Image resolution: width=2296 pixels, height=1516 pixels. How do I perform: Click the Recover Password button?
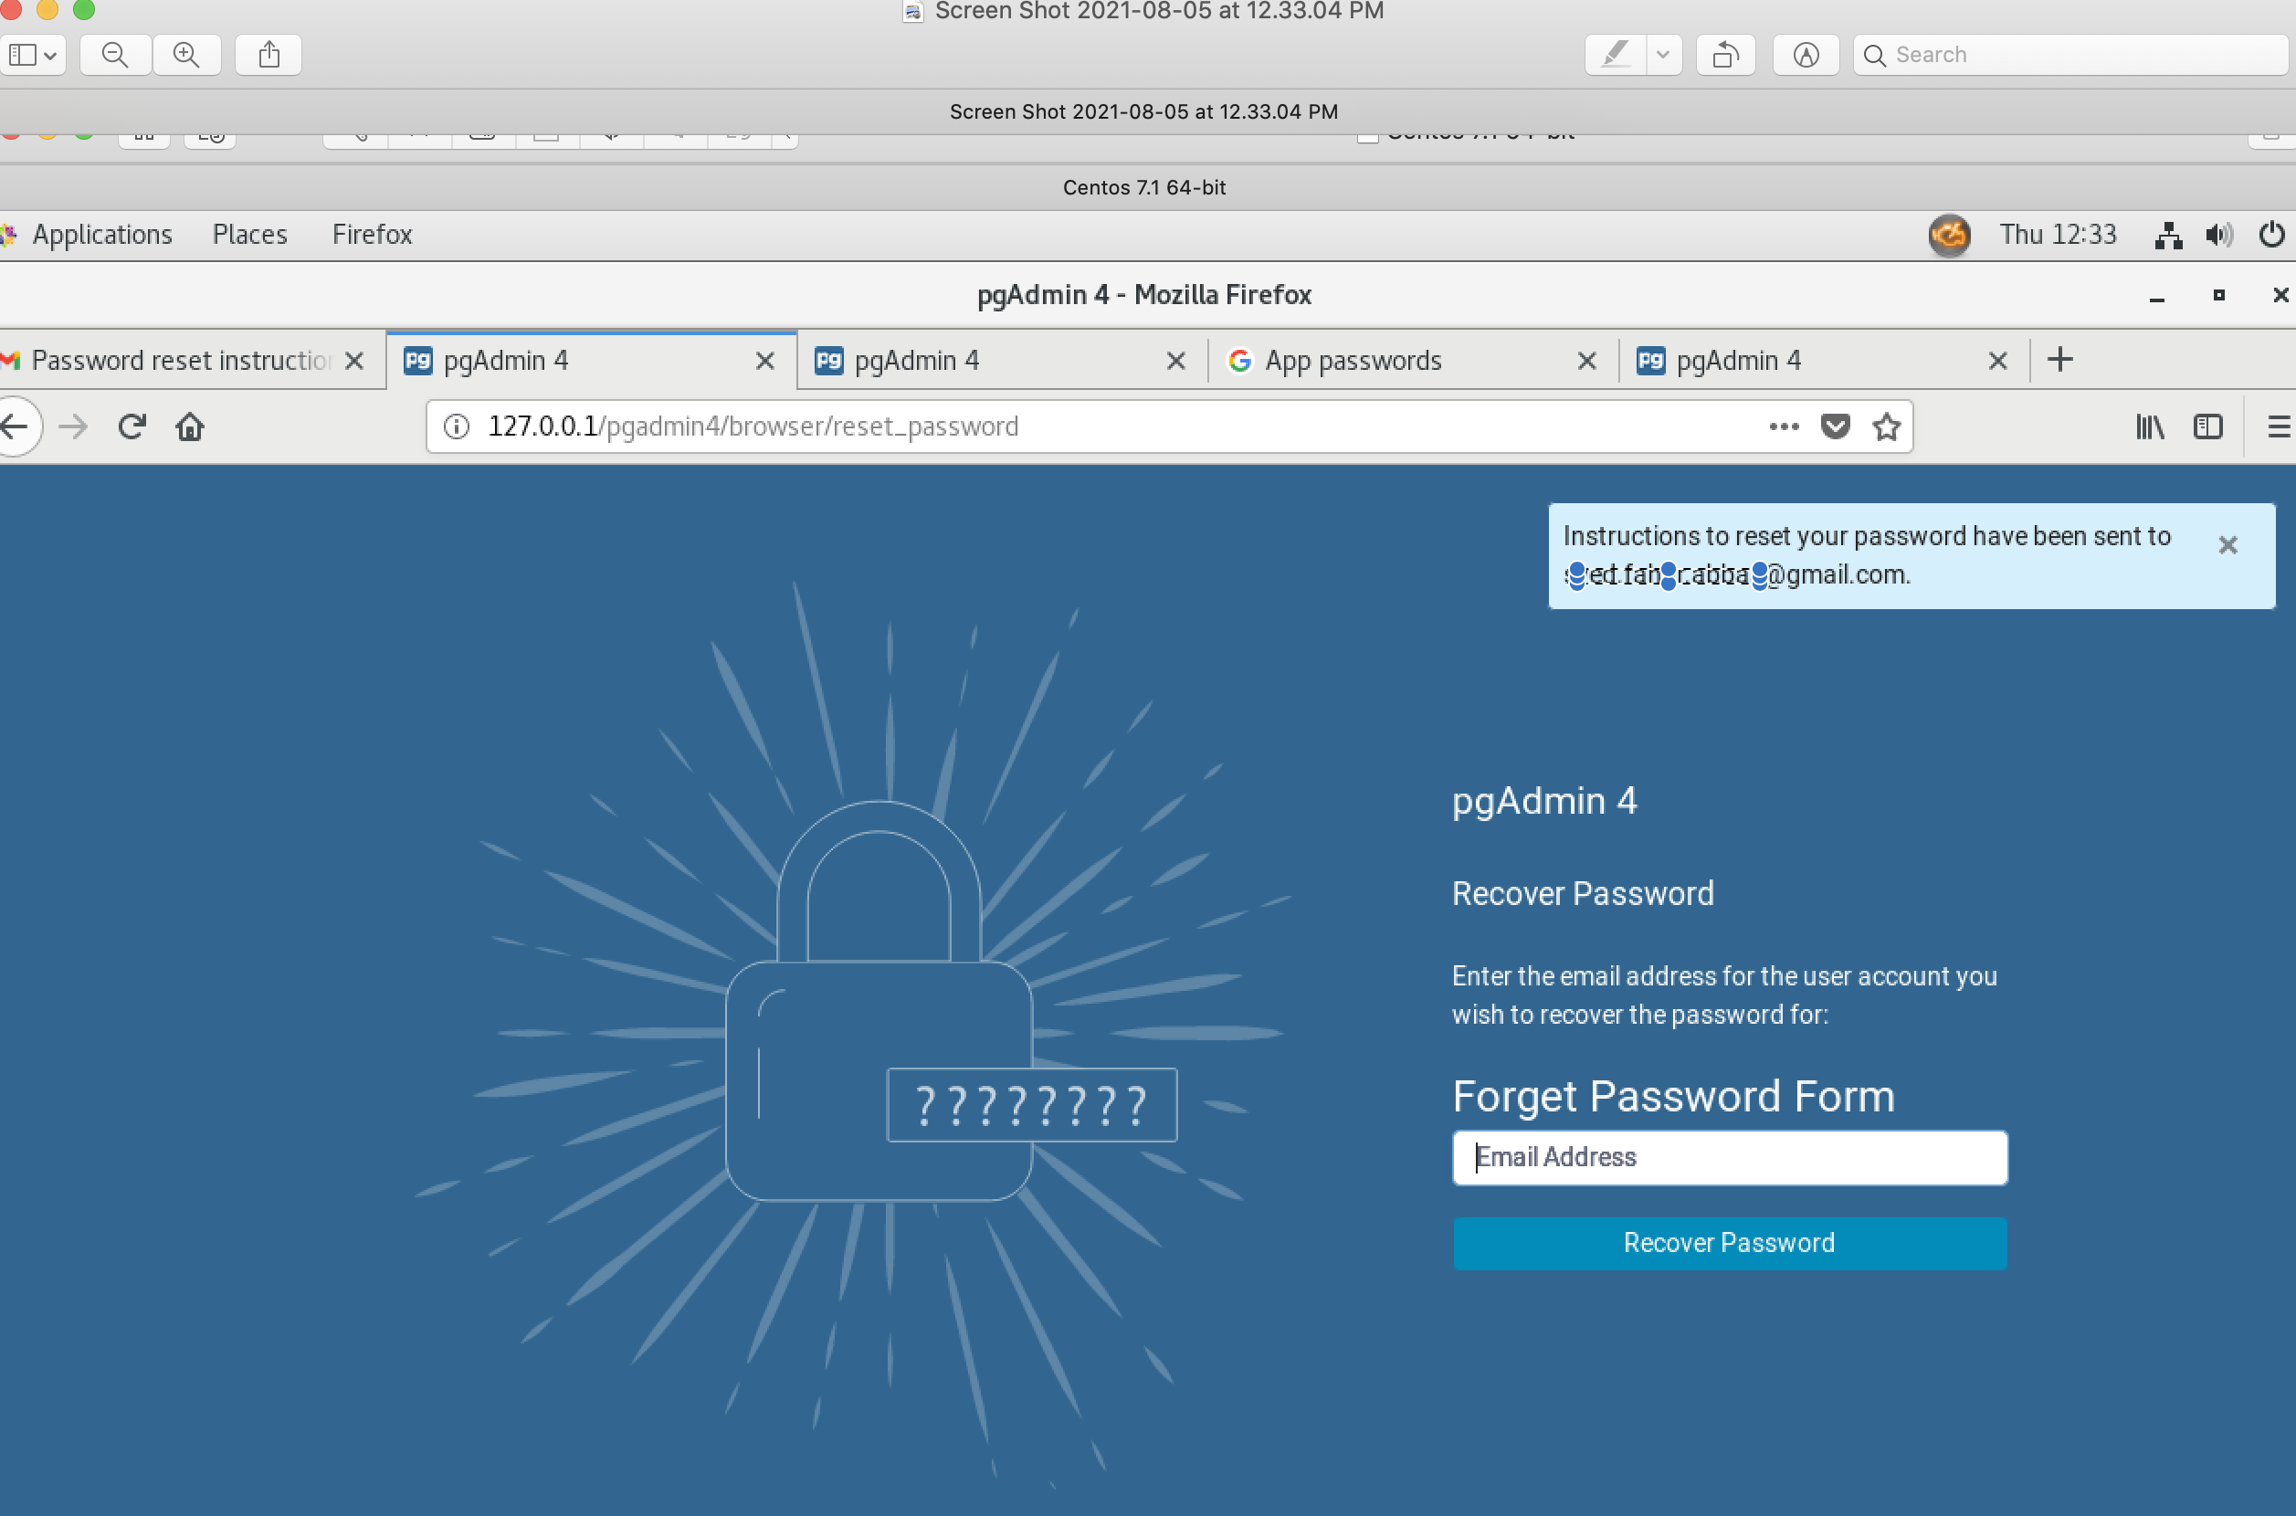1729,1242
